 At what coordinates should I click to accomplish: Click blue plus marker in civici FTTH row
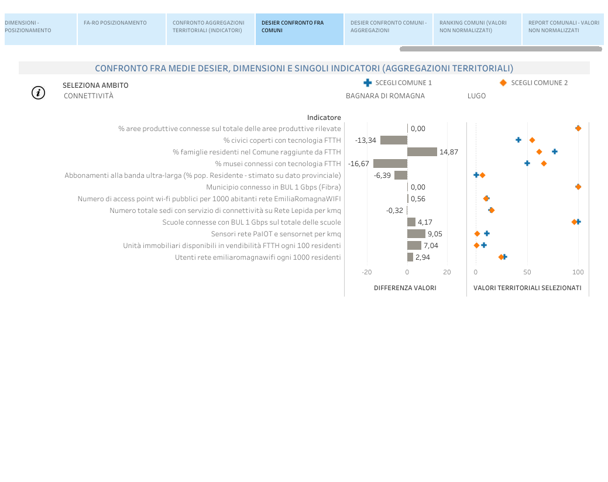(518, 140)
